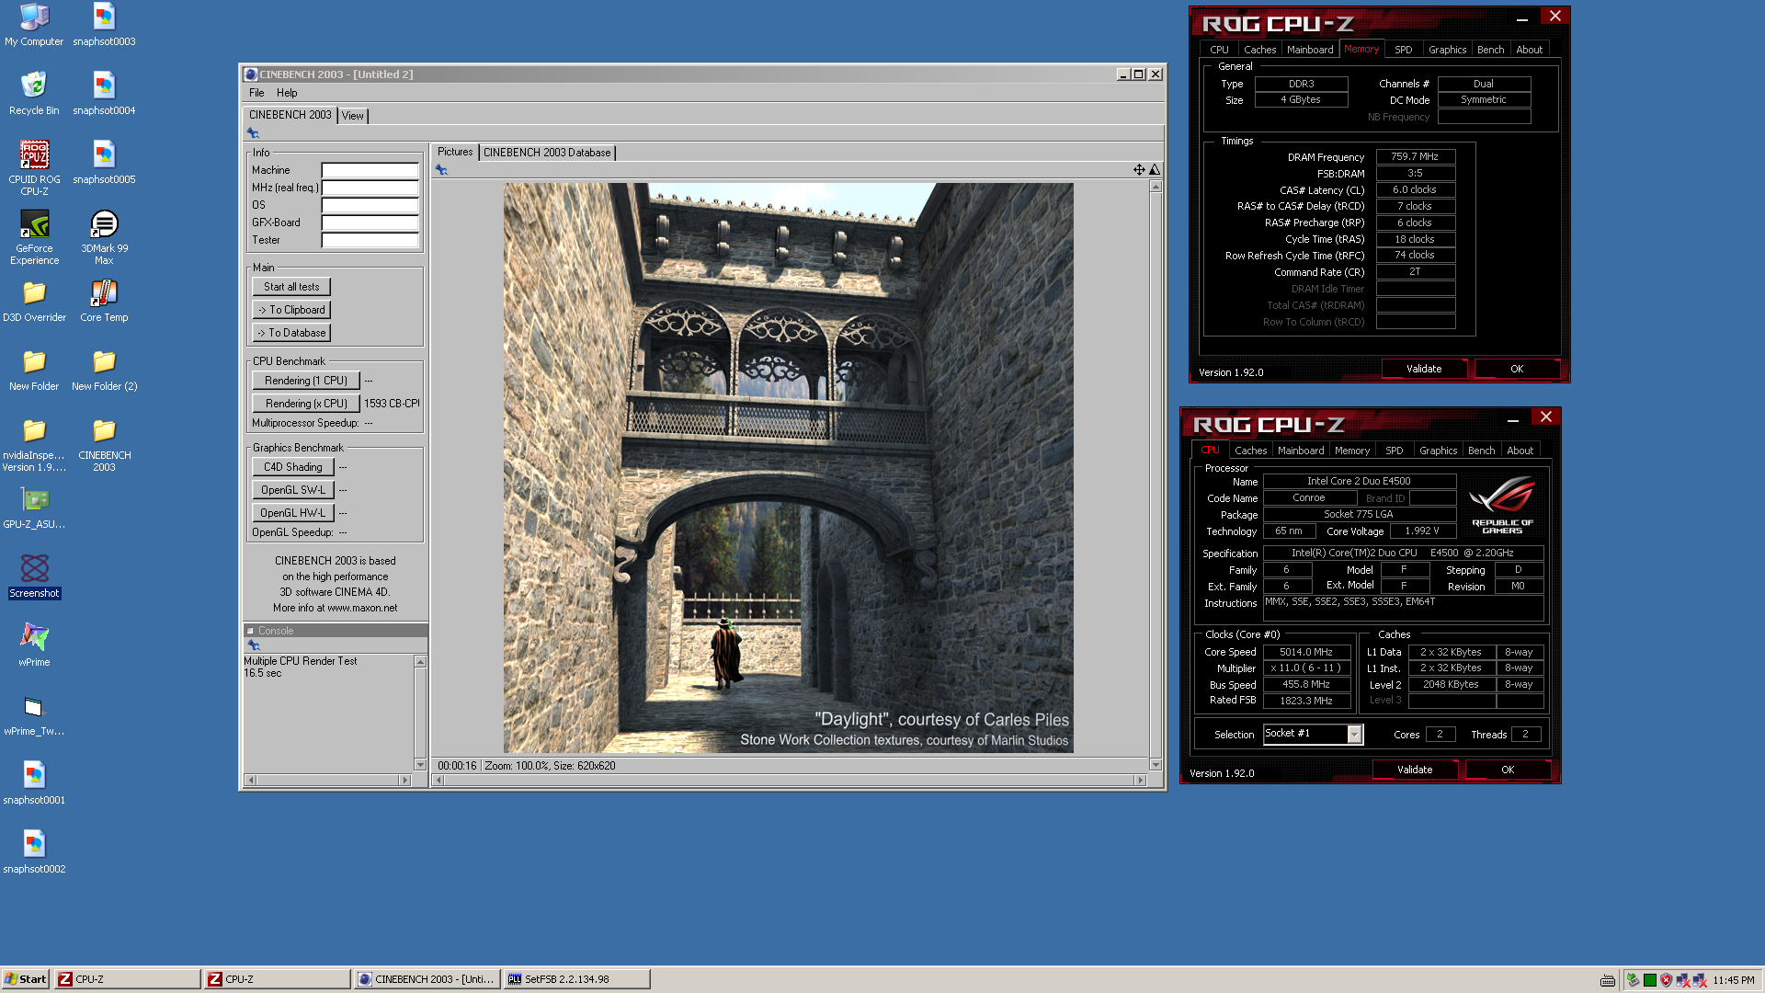Open nvidiaInspector folder on desktop
Viewport: 1765px width, 993px height.
point(34,446)
